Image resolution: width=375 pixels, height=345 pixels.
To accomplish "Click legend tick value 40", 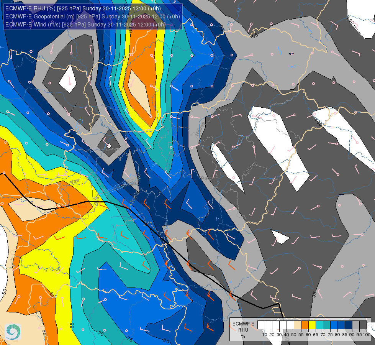I will tap(287, 335).
